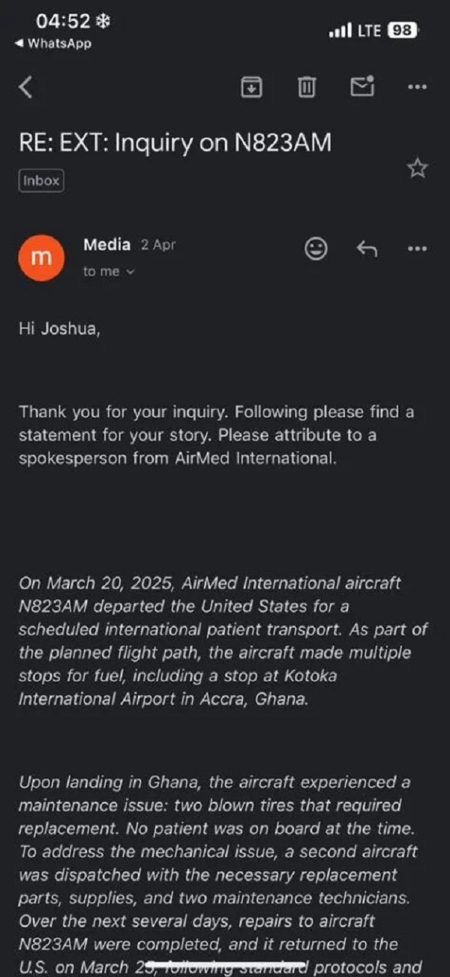Tap the Inbox label chip
Screen dimensions: 450x977
[x=41, y=181]
